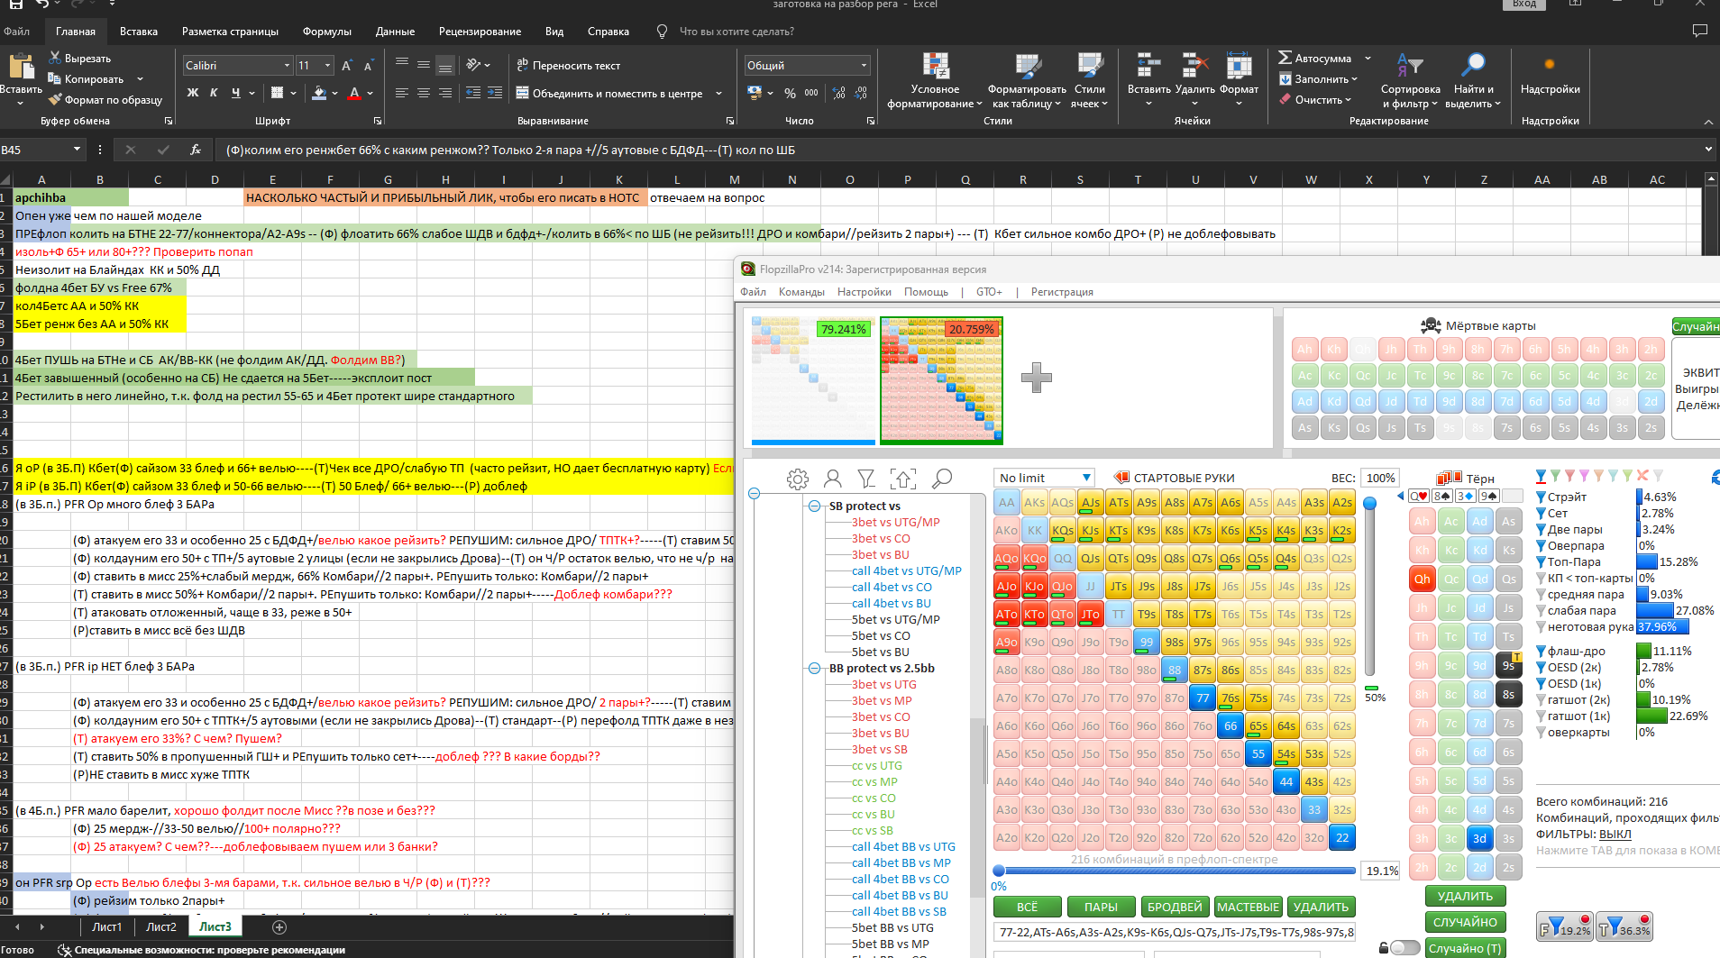Screen dimensions: 1720x958
Task: Click Excel Автосумма sigma icon
Action: 1285,58
